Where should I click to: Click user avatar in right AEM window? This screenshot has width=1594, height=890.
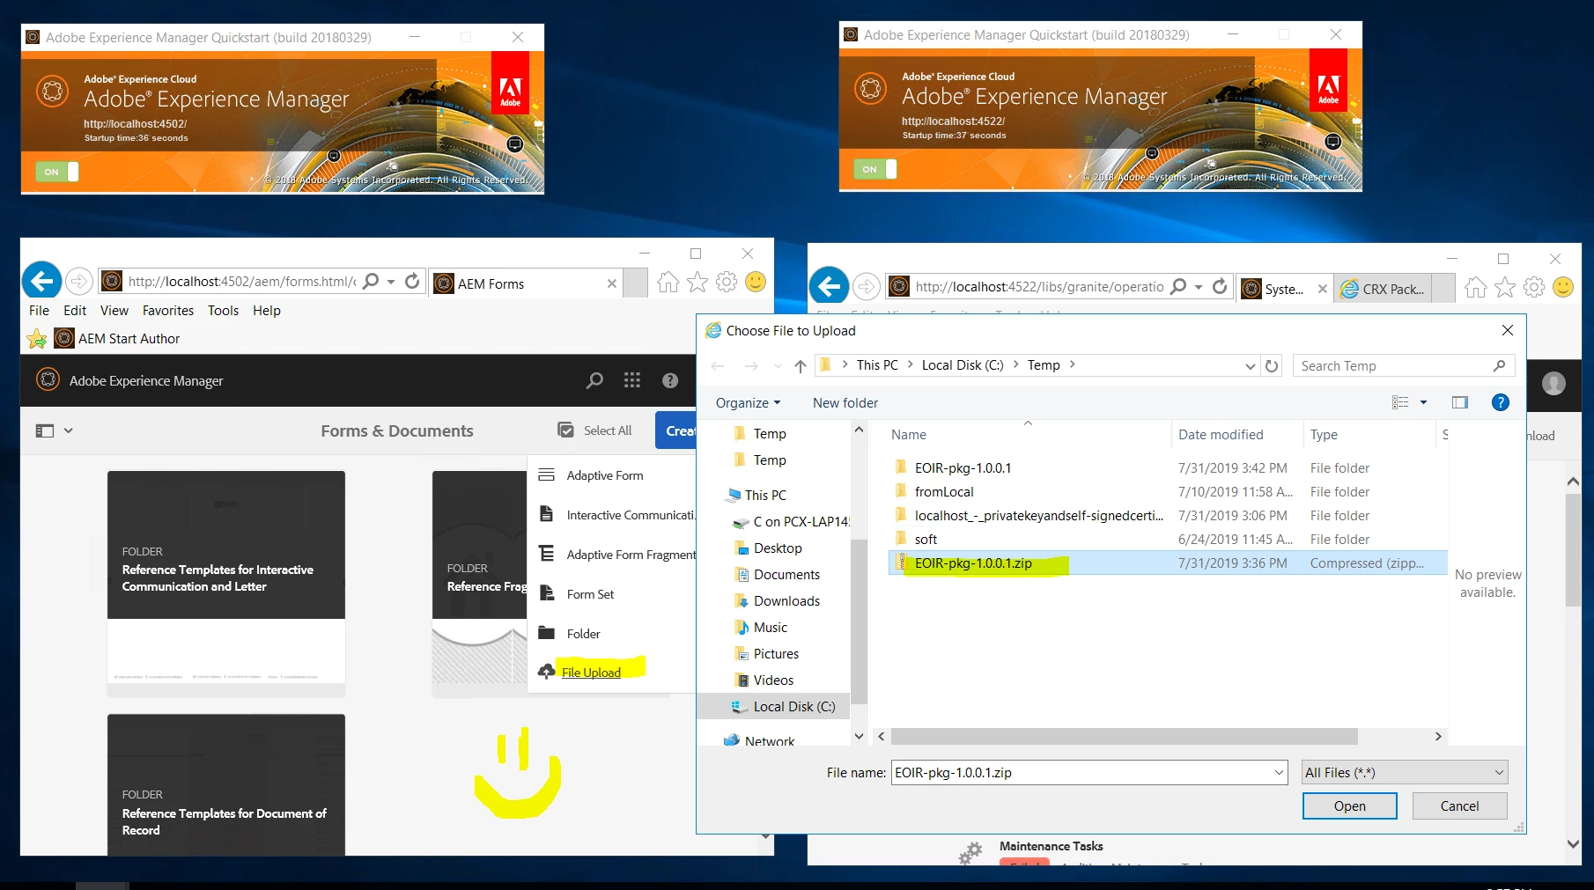1553,384
